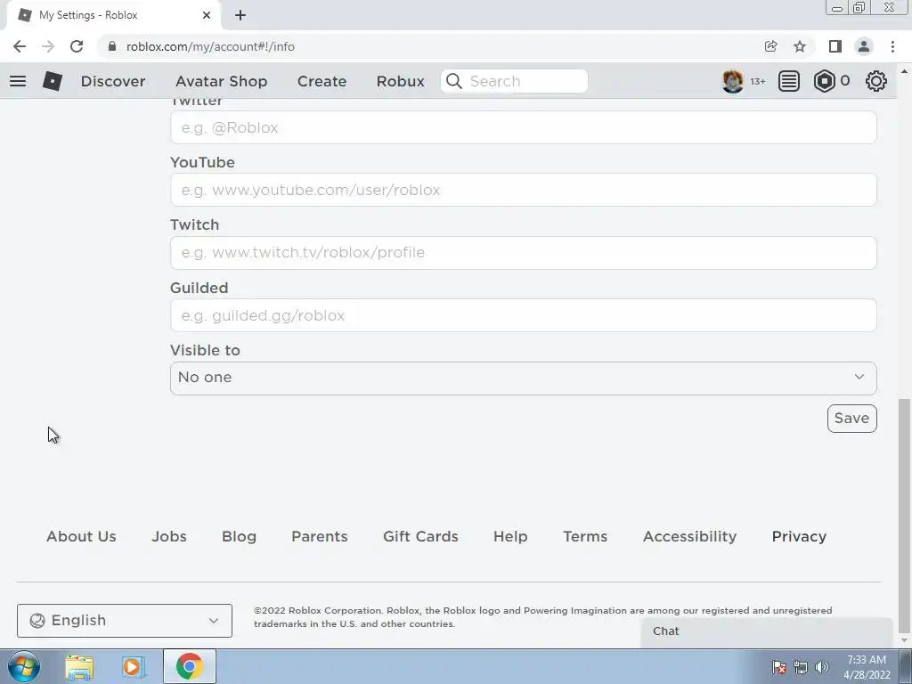Viewport: 912px width, 684px height.
Task: Click the Action Center flag tray icon
Action: tap(778, 667)
